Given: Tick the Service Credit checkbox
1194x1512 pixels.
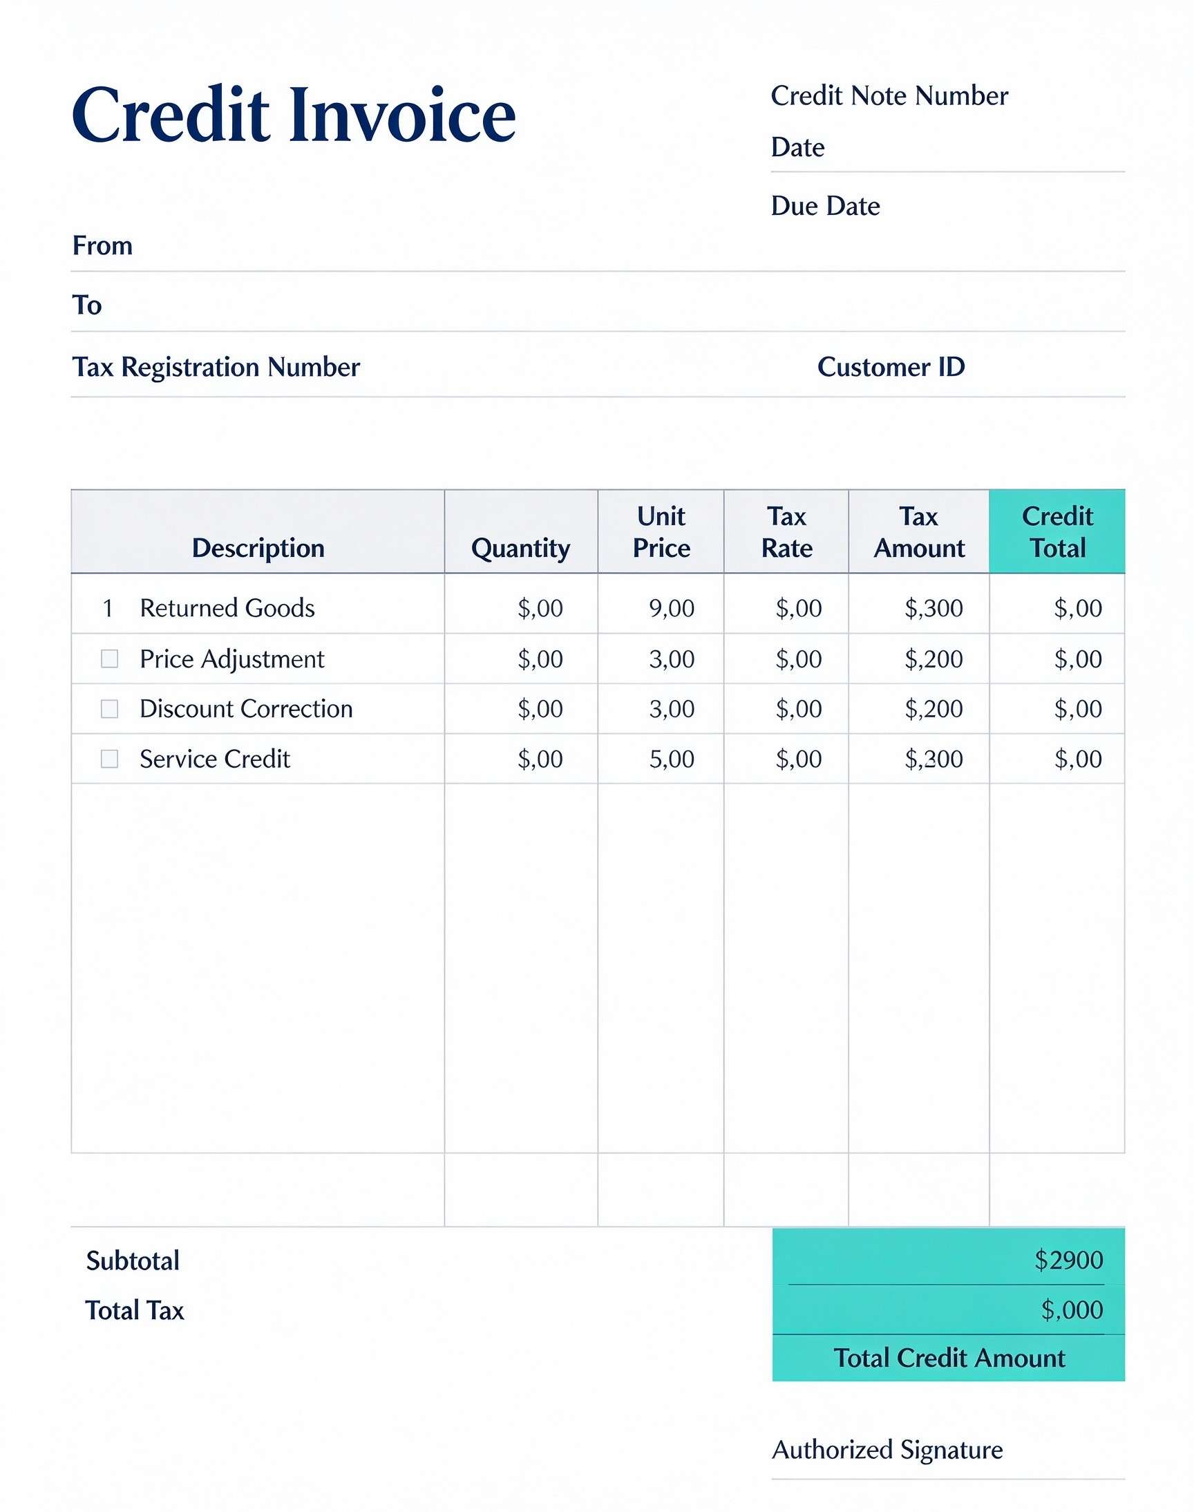Looking at the screenshot, I should [x=110, y=759].
